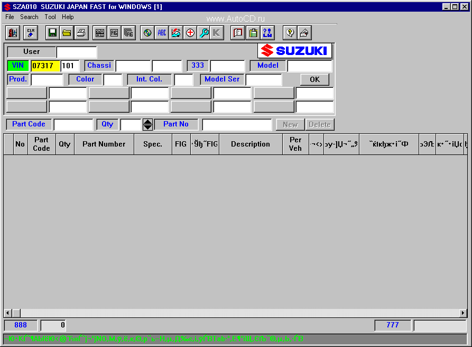Click the green VIN label button

pos(18,66)
